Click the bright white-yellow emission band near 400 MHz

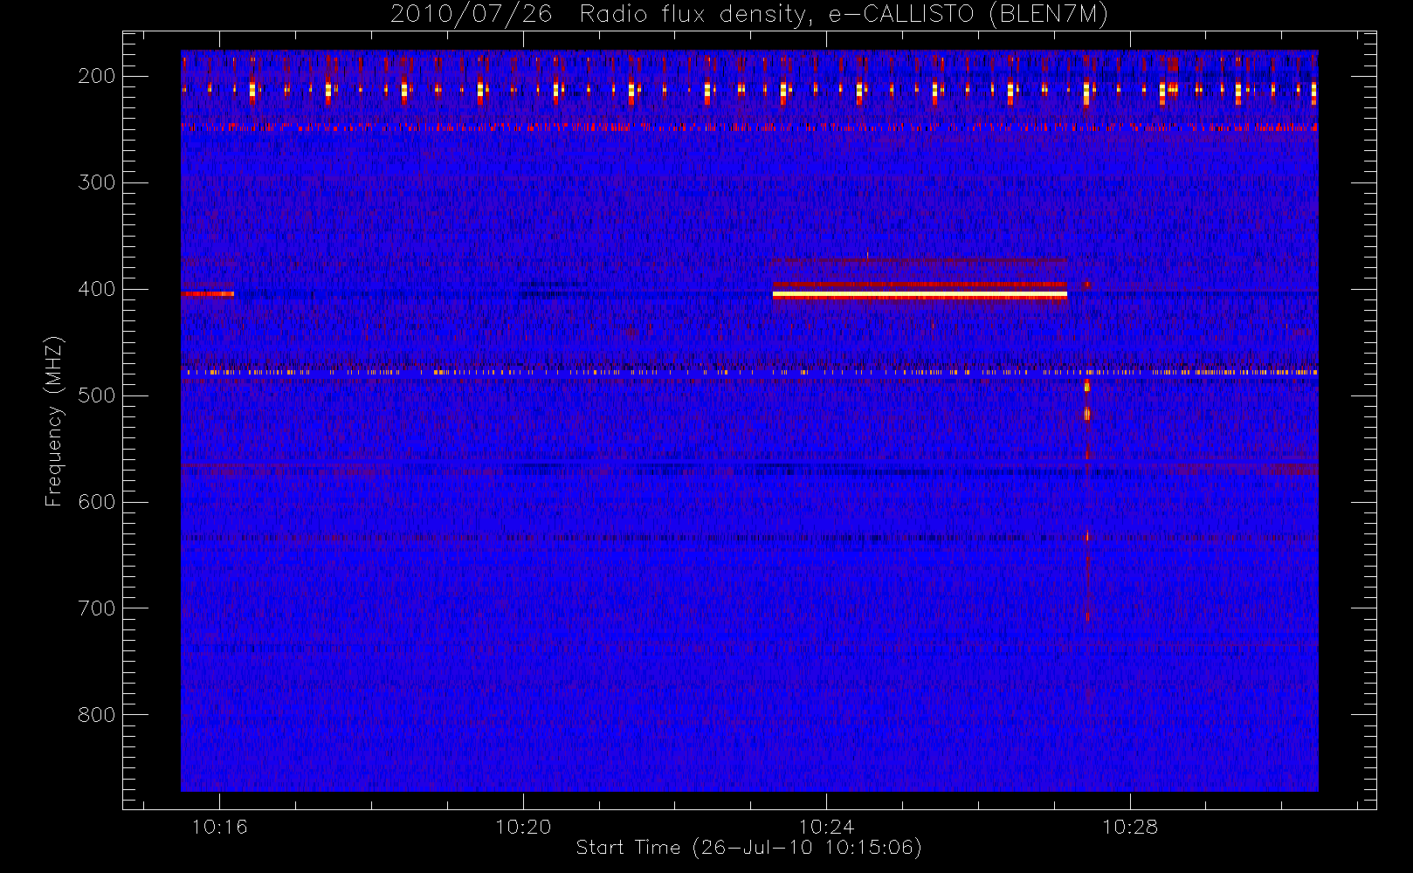920,295
